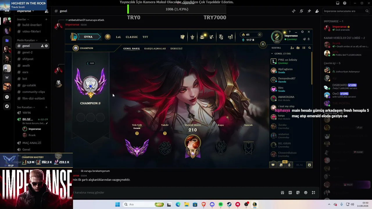Screen dimensions: 372x209
Task: Click the purple Tek/Çift rank emblem
Action: [137, 147]
